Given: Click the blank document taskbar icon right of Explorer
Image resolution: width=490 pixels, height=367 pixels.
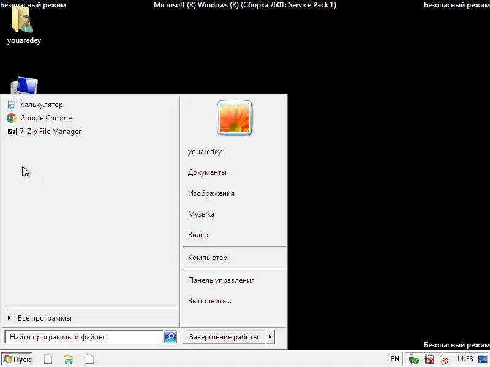Looking at the screenshot, I should pyautogui.click(x=89, y=359).
